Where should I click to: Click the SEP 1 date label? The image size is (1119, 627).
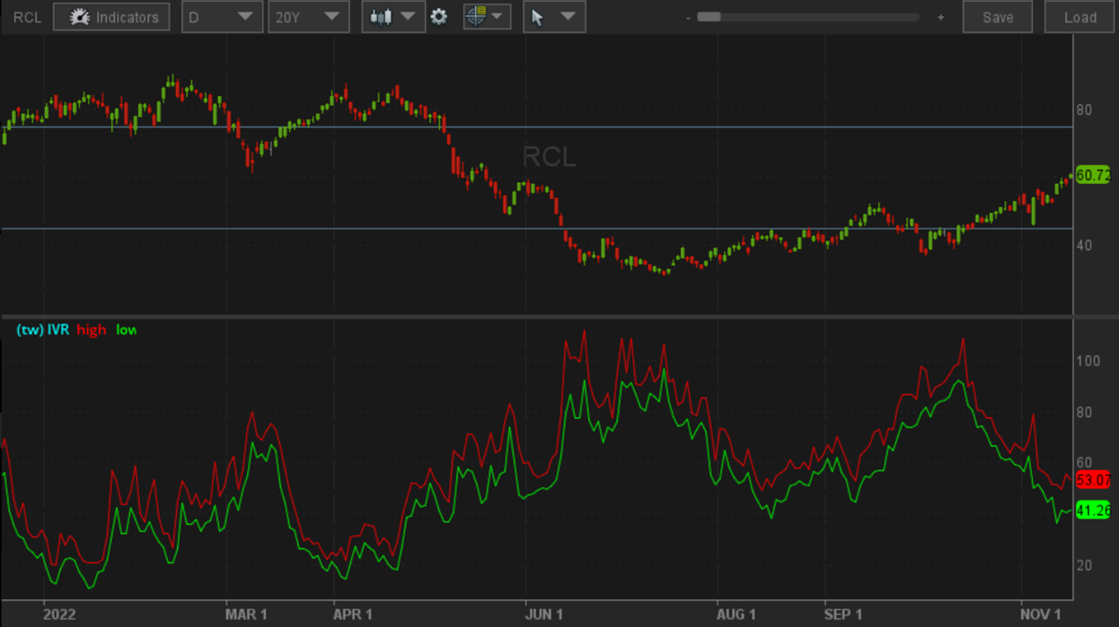pyautogui.click(x=843, y=614)
